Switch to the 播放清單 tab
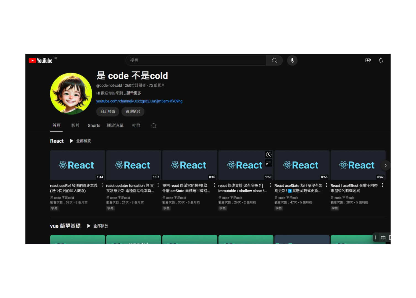The image size is (416, 298). pos(115,126)
